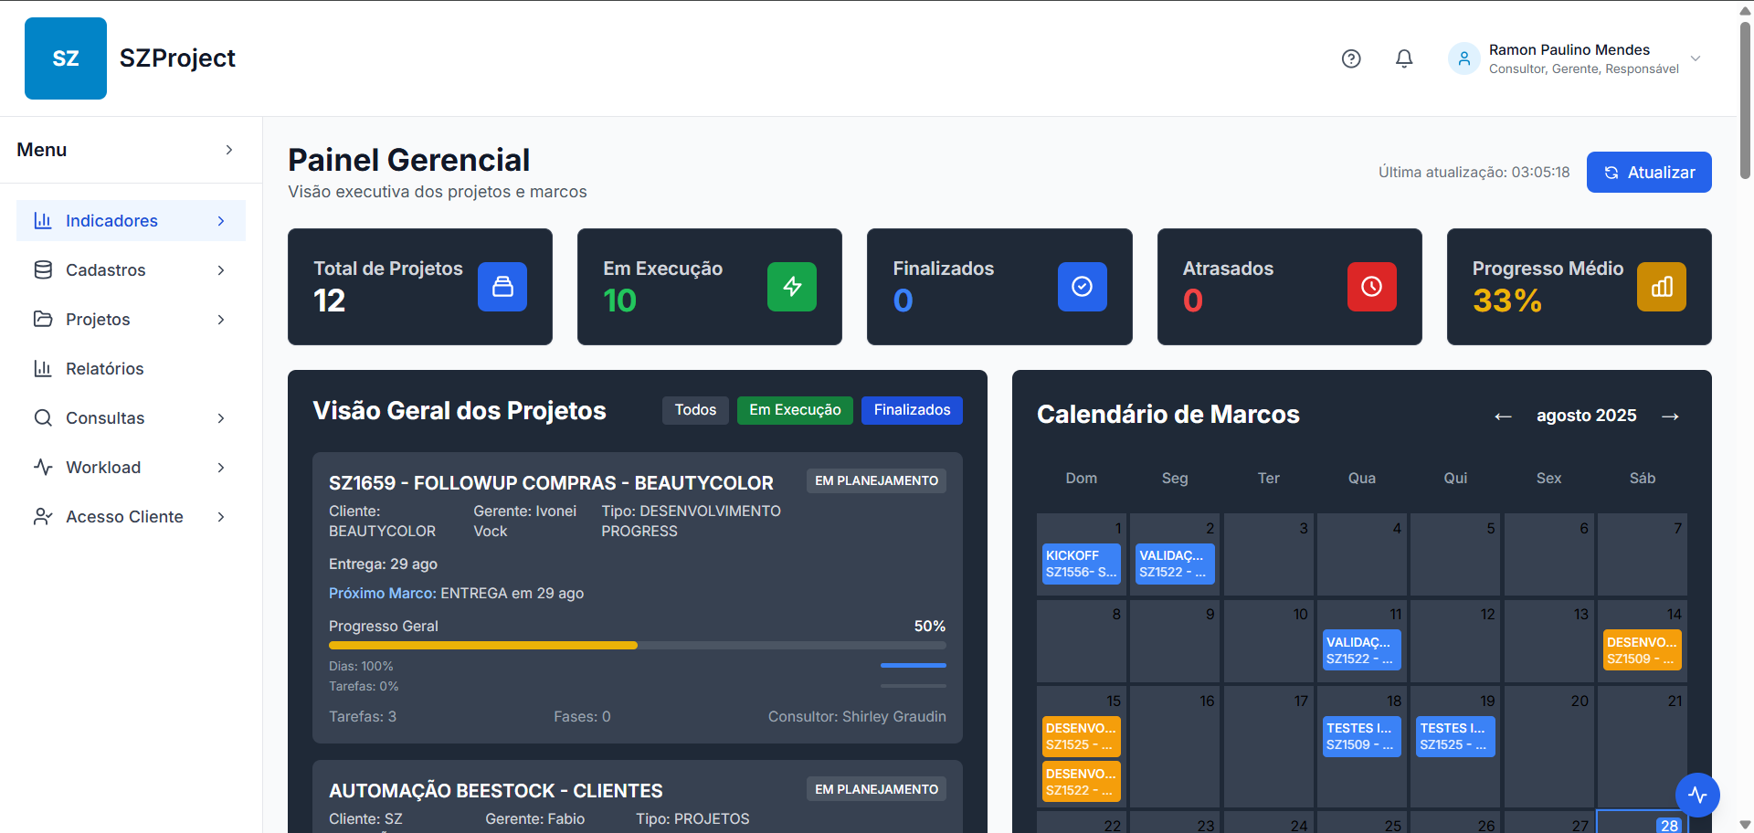Viewport: 1754px width, 833px height.
Task: Click the green Em Execução lightning icon
Action: 792,287
